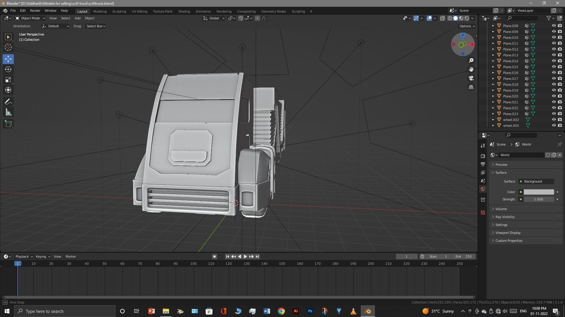
Task: Toggle camera view icon
Action: (471, 78)
